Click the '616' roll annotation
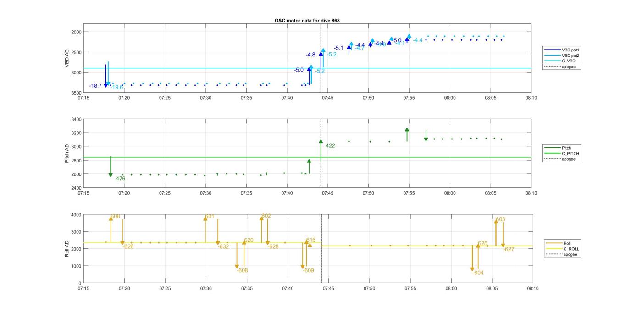 [x=310, y=240]
